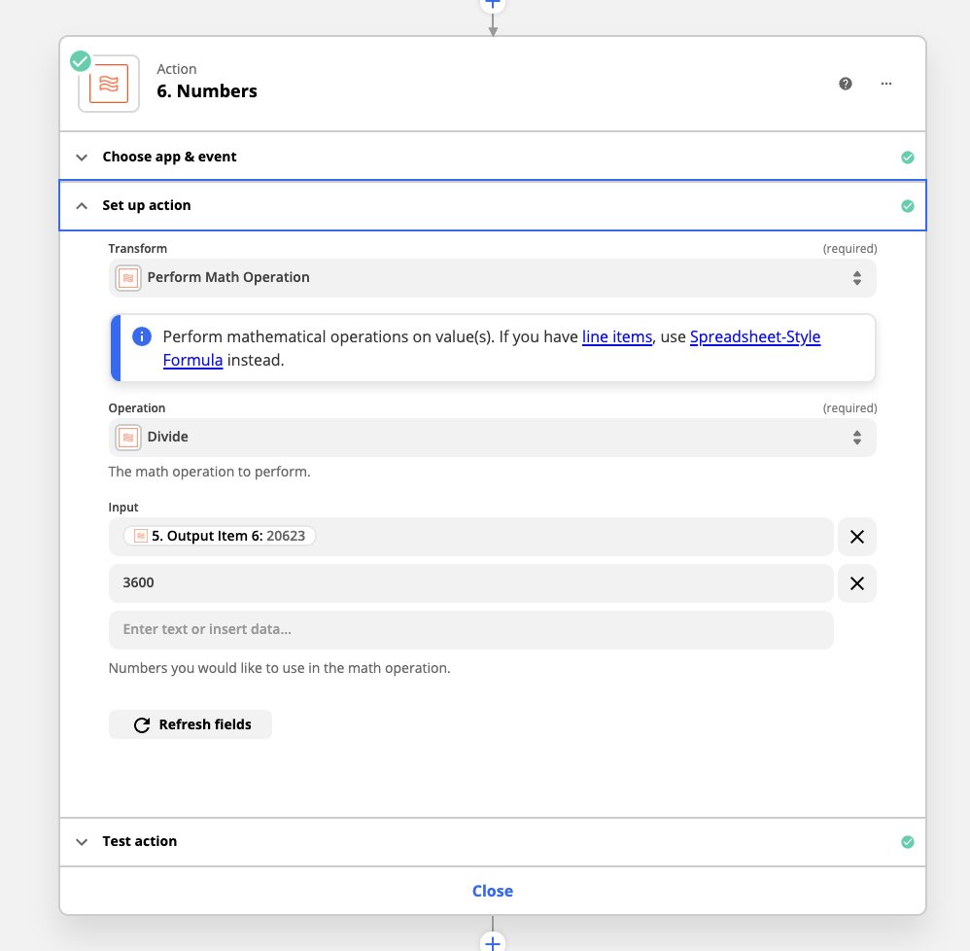Screen dimensions: 970x951
Task: Open the three-dot step options menu
Action: click(885, 84)
